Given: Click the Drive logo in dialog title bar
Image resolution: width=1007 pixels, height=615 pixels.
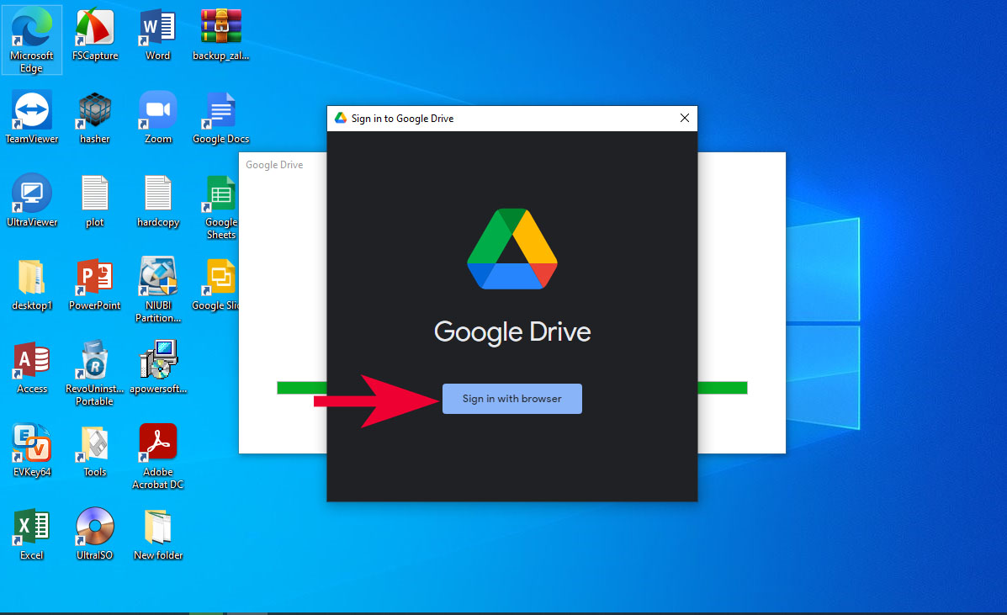Looking at the screenshot, I should coord(341,118).
